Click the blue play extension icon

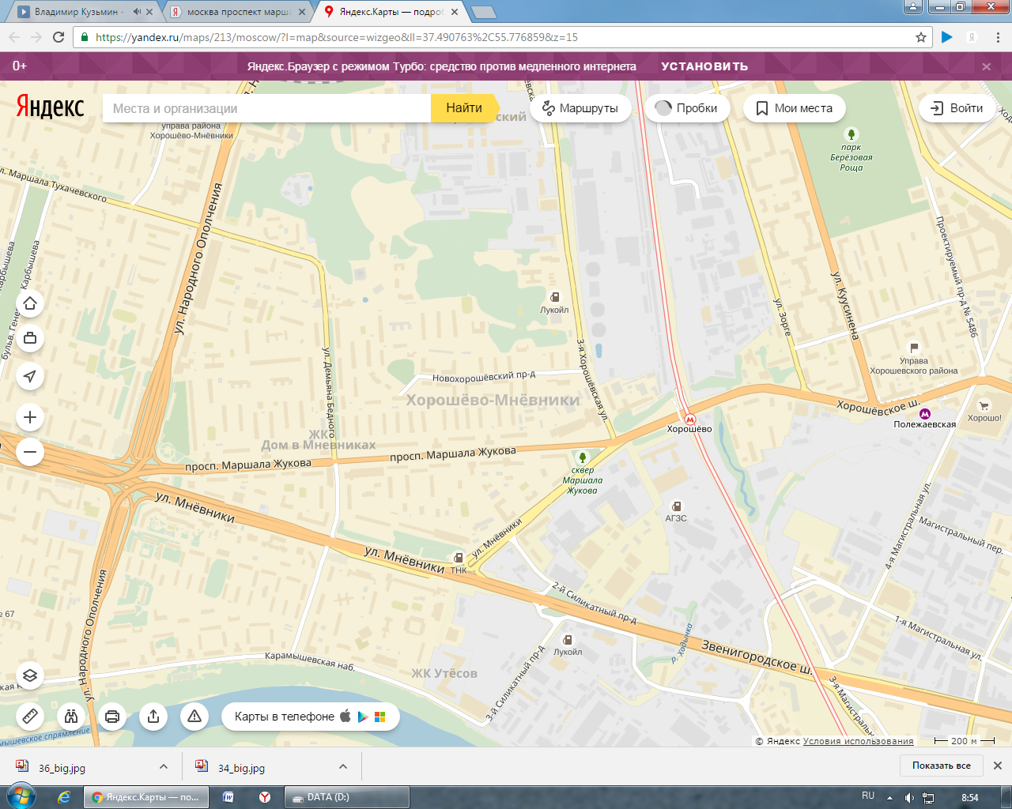tap(946, 37)
